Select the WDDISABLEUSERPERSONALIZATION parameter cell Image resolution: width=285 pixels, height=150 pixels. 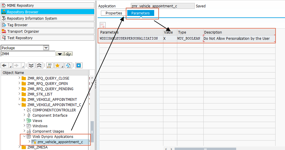tap(131, 38)
